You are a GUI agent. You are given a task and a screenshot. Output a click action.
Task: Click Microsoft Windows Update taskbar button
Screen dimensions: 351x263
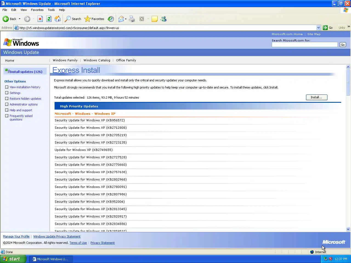tap(51, 259)
